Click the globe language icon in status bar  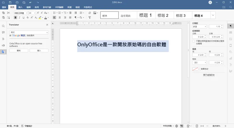point(176,126)
